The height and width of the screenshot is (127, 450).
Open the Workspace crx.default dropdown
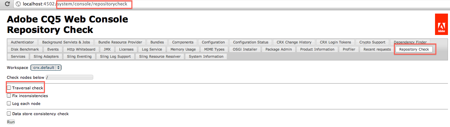[46, 68]
